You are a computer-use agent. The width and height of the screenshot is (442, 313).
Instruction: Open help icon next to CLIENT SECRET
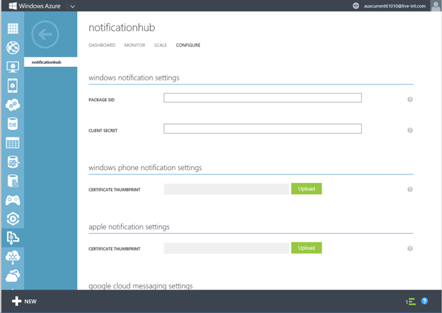click(x=410, y=130)
